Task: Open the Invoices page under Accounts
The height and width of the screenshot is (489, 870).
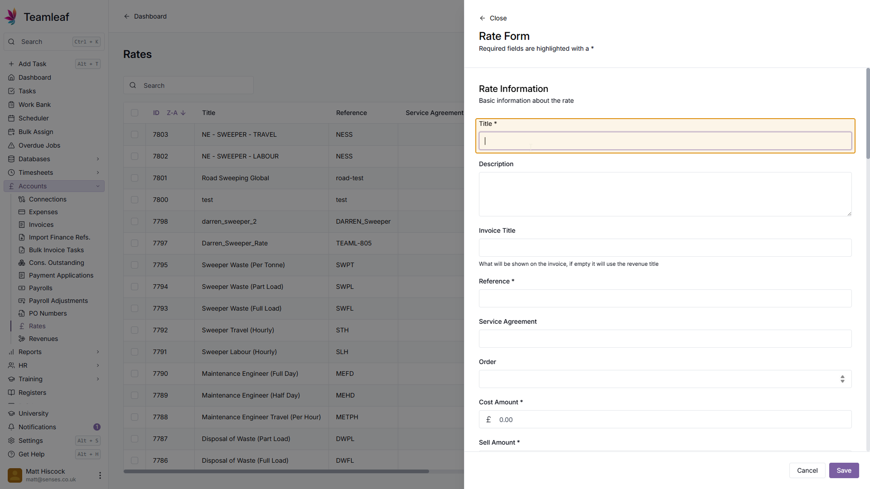Action: point(41,225)
